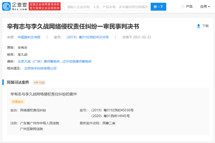Click the 下载 text label

click(206, 26)
